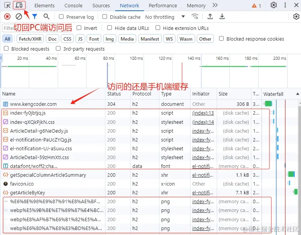Filter by Media requests
The height and width of the screenshot is (235, 301).
point(127,39)
